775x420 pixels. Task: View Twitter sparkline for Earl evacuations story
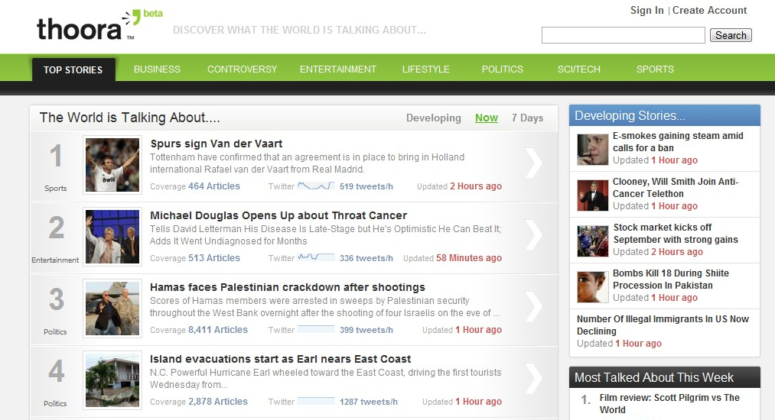[316, 401]
